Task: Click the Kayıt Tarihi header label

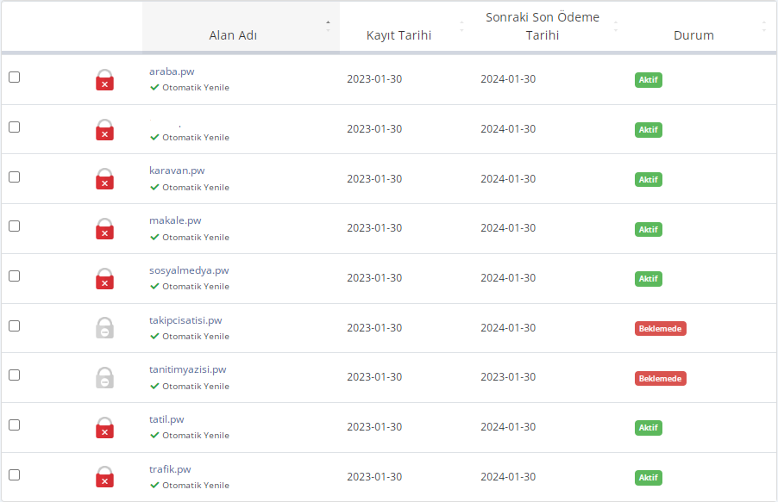Action: pos(399,35)
